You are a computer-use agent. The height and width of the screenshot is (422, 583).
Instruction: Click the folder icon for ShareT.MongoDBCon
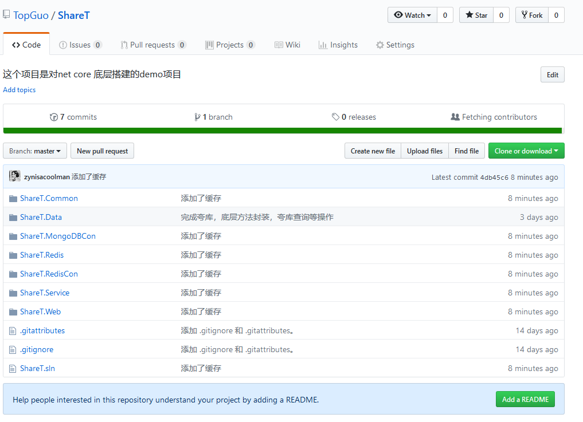click(x=13, y=236)
